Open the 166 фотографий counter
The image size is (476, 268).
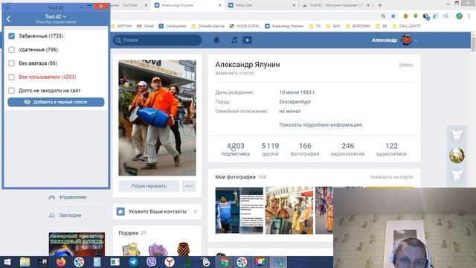tap(305, 149)
